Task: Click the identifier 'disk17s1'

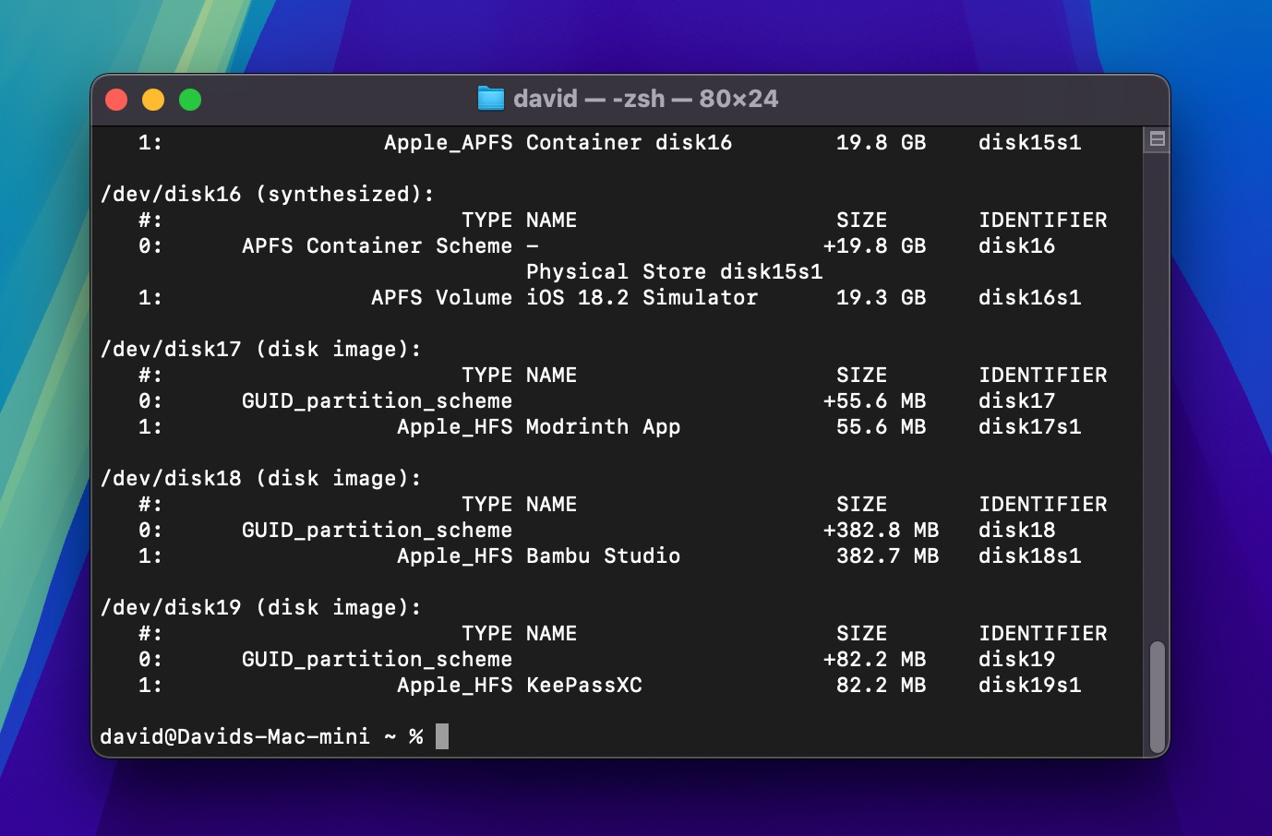Action: click(1029, 426)
